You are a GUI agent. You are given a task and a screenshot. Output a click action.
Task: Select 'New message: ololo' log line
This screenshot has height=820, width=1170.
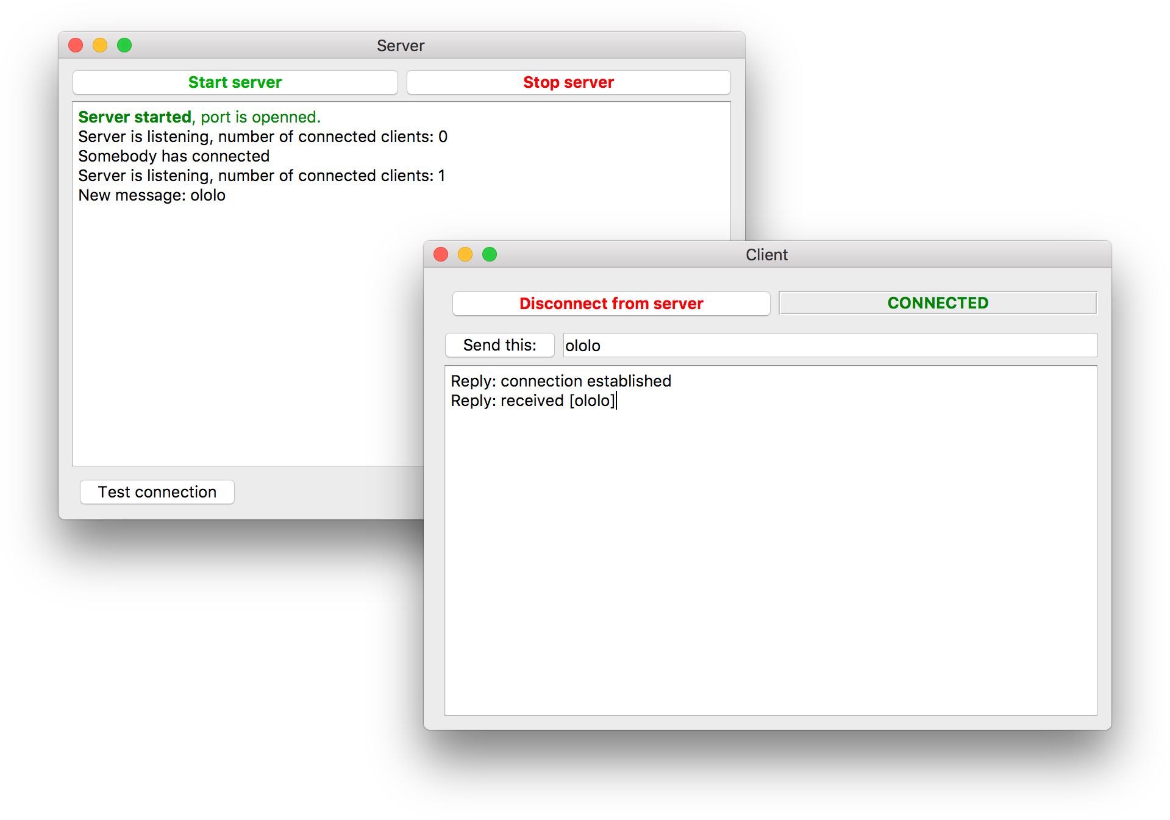(152, 195)
